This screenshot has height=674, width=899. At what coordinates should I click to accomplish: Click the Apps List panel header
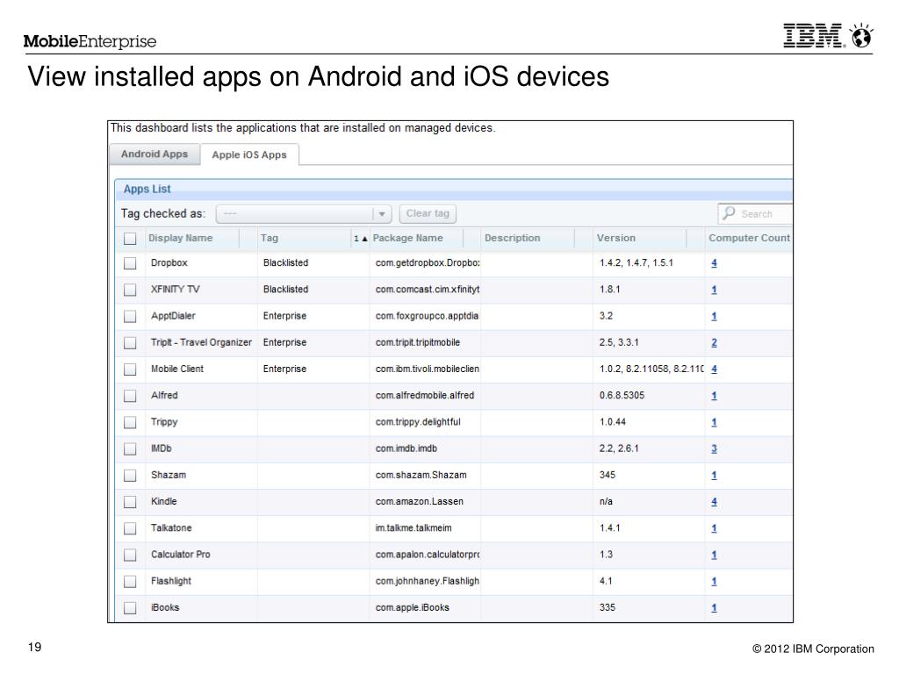click(454, 190)
